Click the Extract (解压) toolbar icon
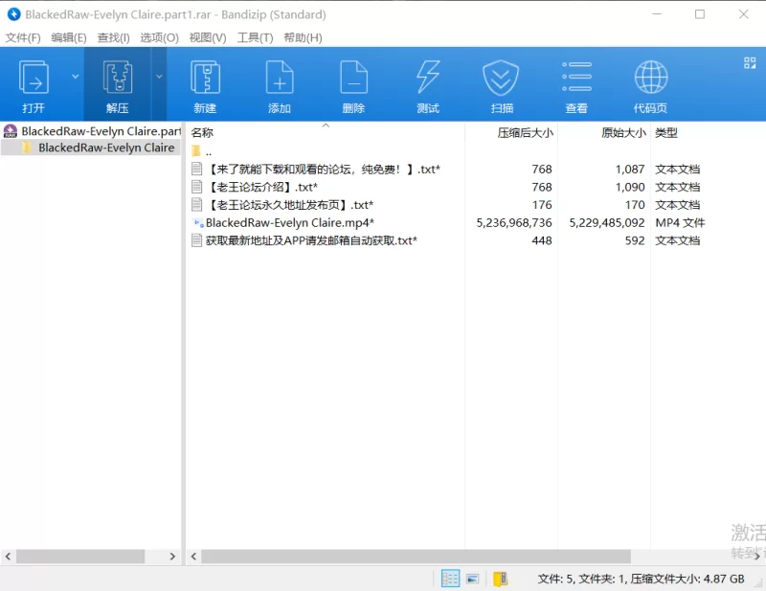766x591 pixels. point(117,78)
